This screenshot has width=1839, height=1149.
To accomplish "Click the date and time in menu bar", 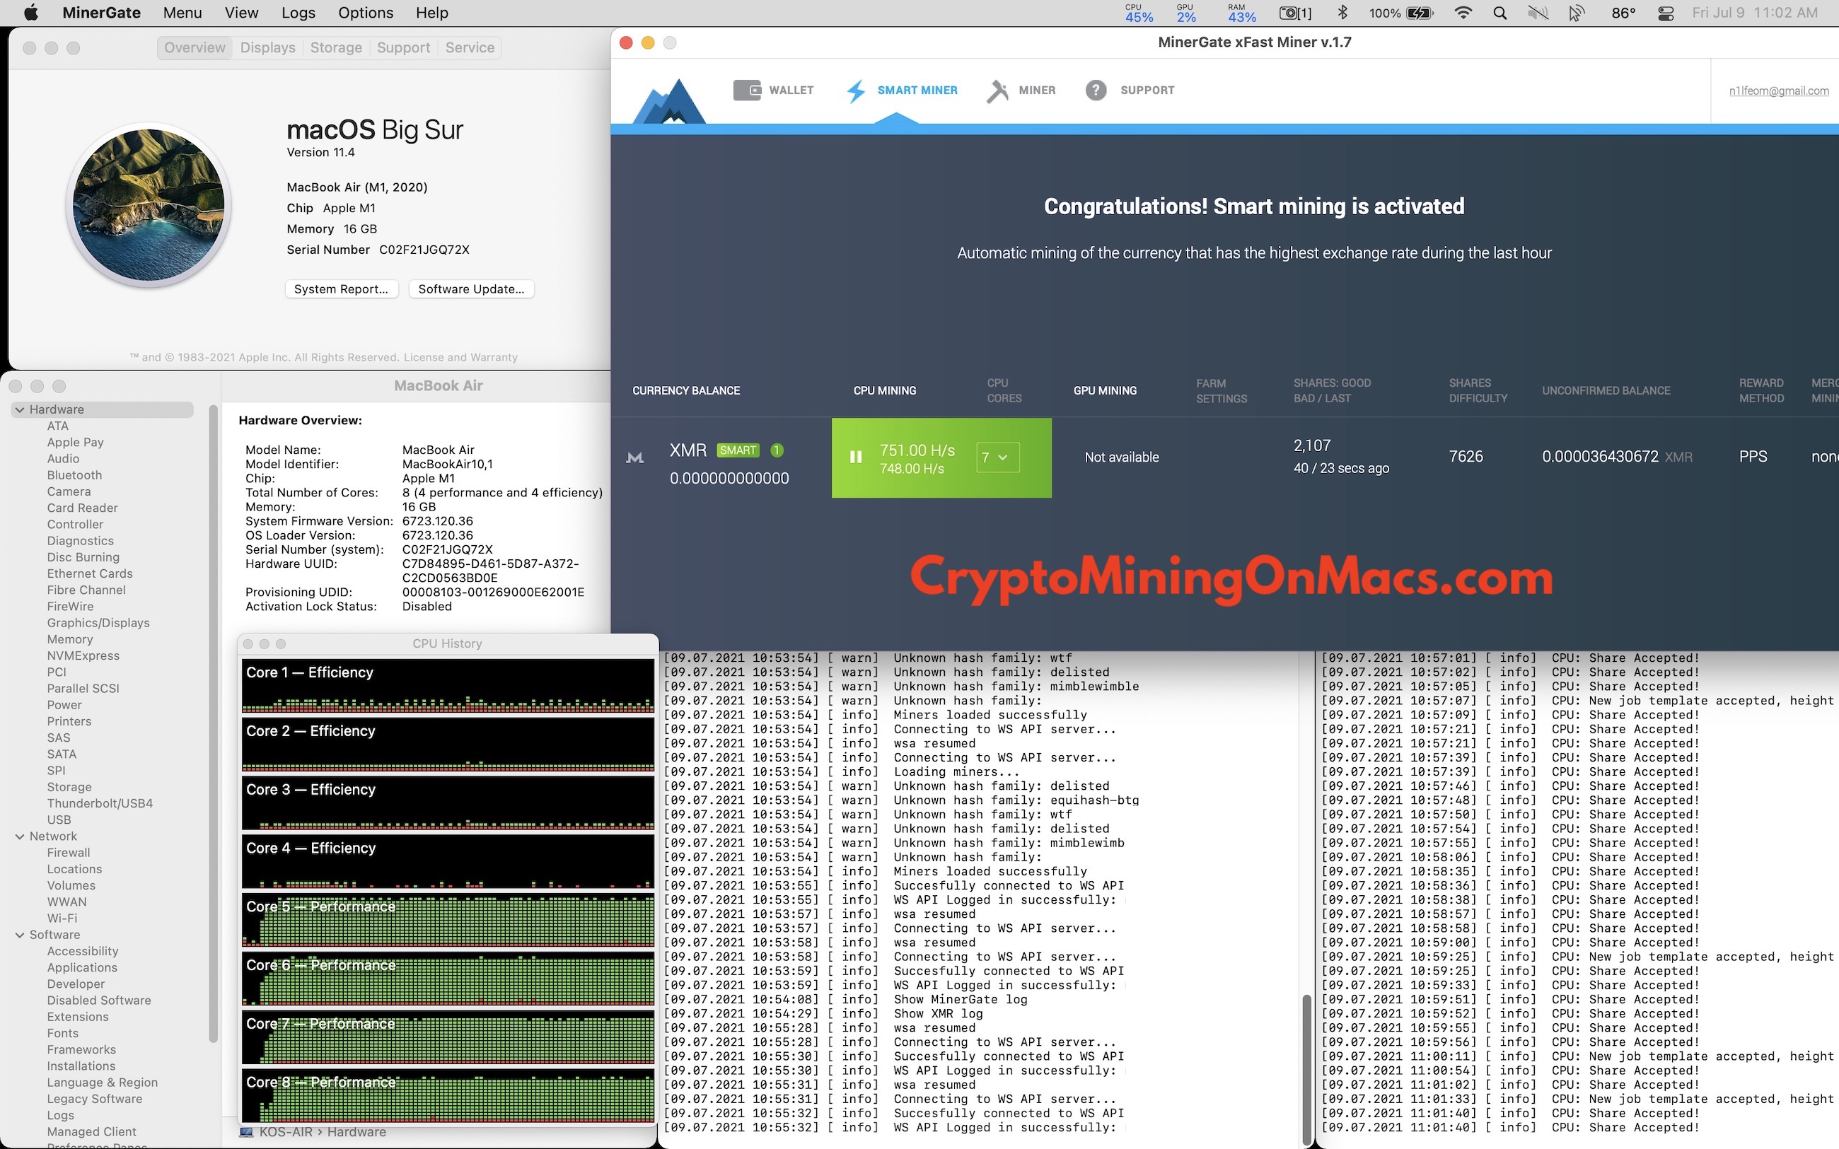I will (x=1755, y=13).
